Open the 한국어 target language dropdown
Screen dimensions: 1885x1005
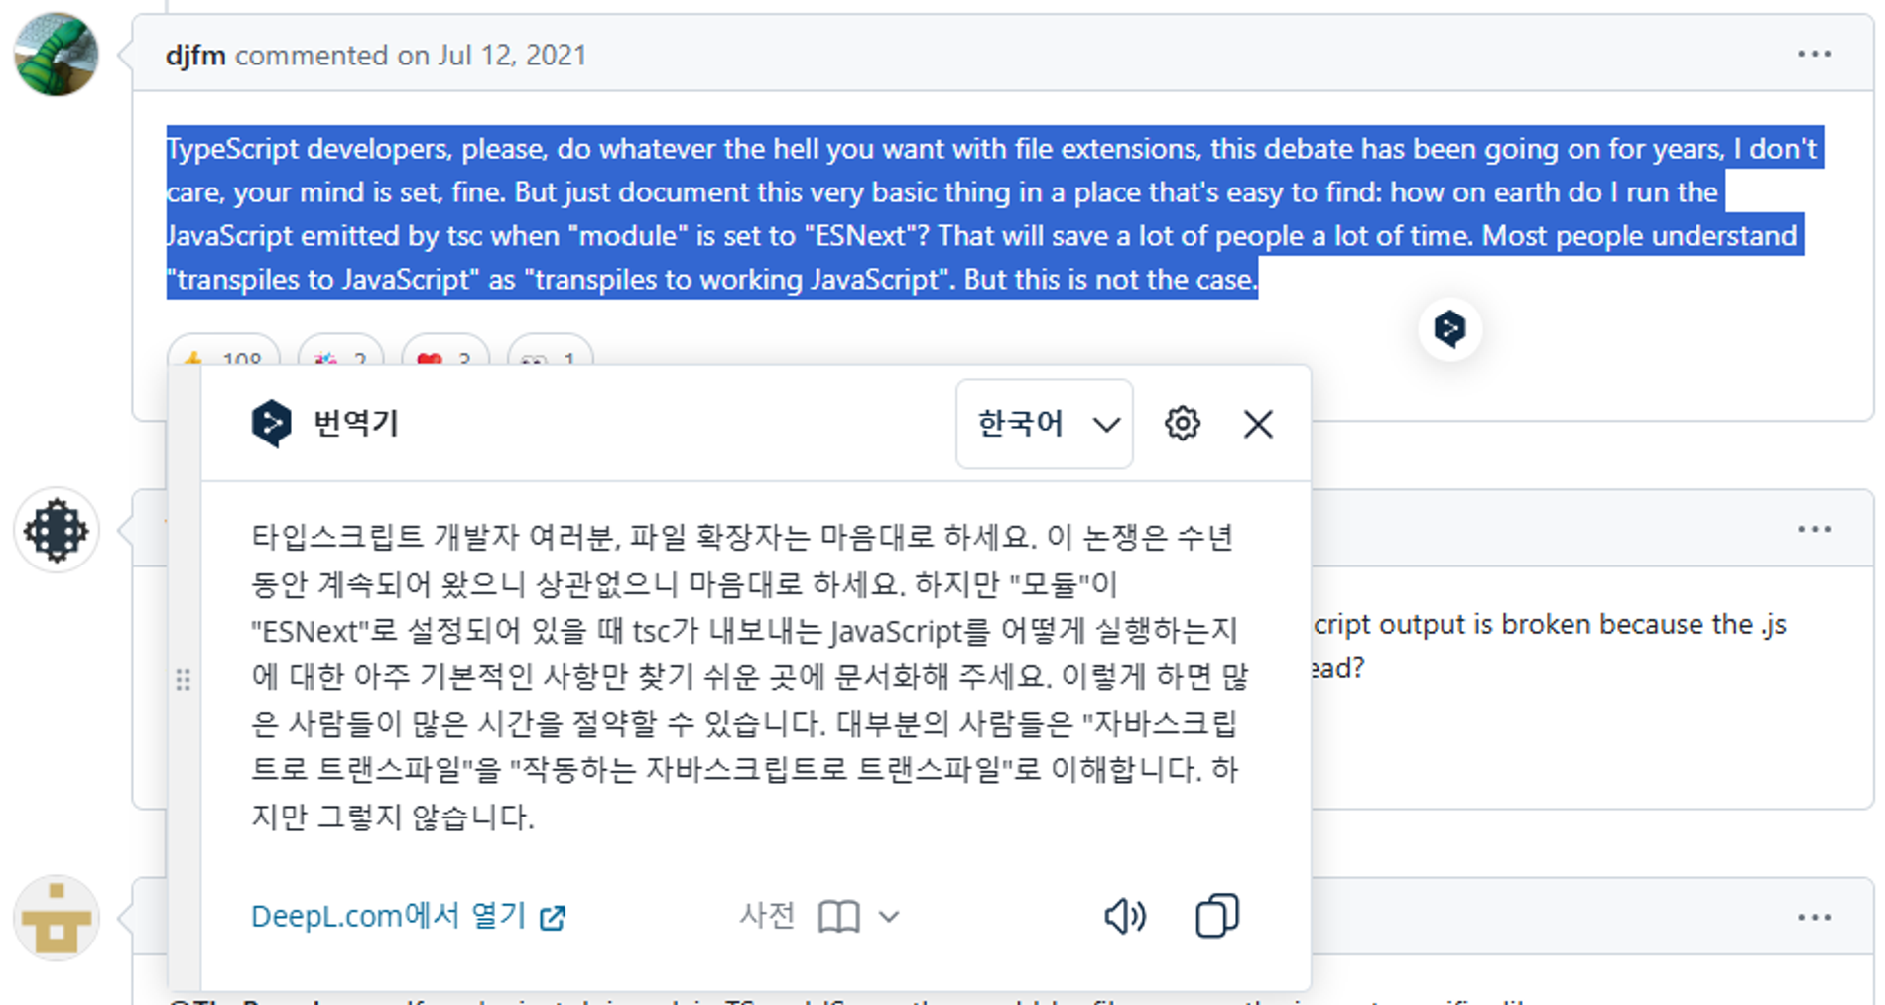pyautogui.click(x=1045, y=424)
